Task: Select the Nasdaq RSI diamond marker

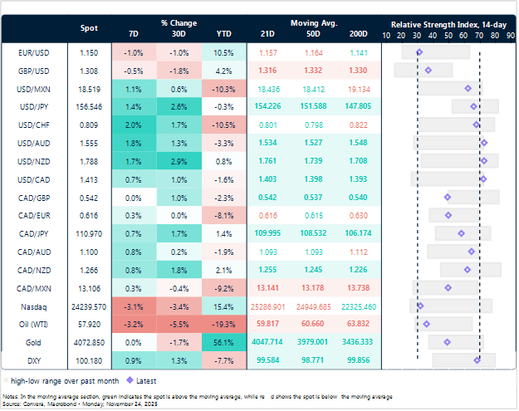Action: point(420,306)
